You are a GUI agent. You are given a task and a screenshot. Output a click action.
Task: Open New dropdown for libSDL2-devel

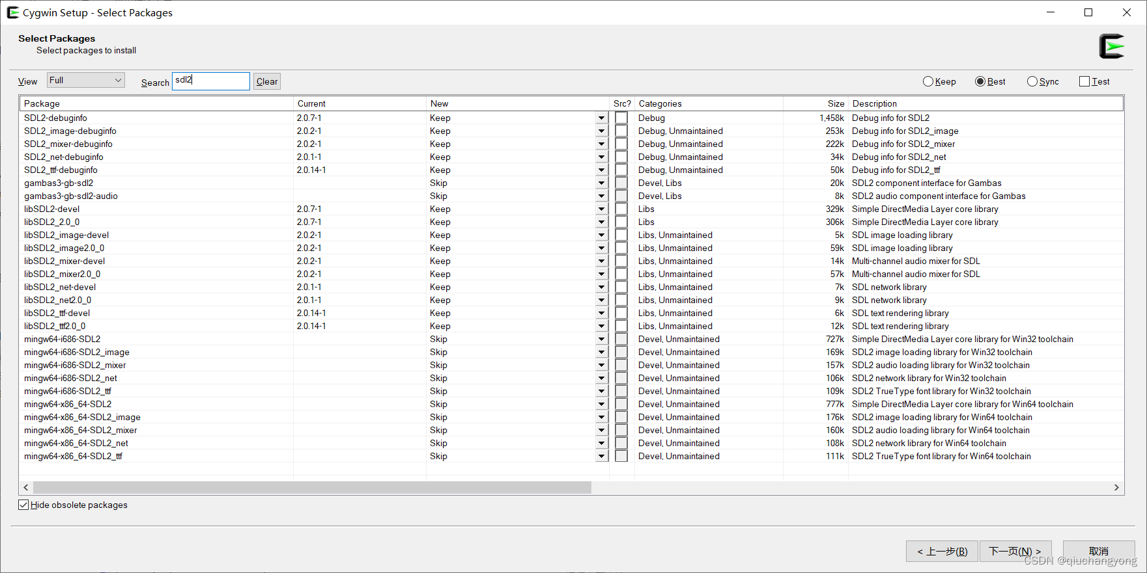601,209
